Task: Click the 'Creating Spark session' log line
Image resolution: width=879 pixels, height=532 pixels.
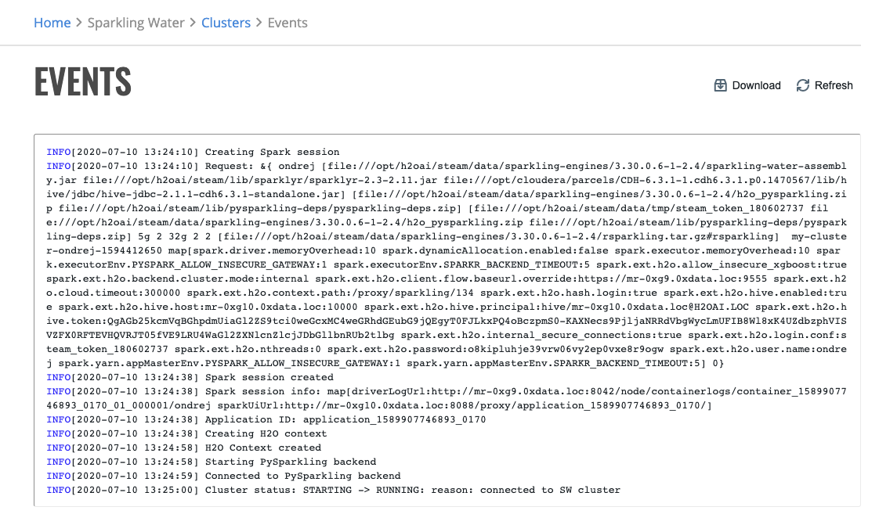Action: (193, 153)
